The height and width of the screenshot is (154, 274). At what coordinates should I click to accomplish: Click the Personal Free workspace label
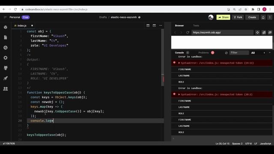(20, 17)
